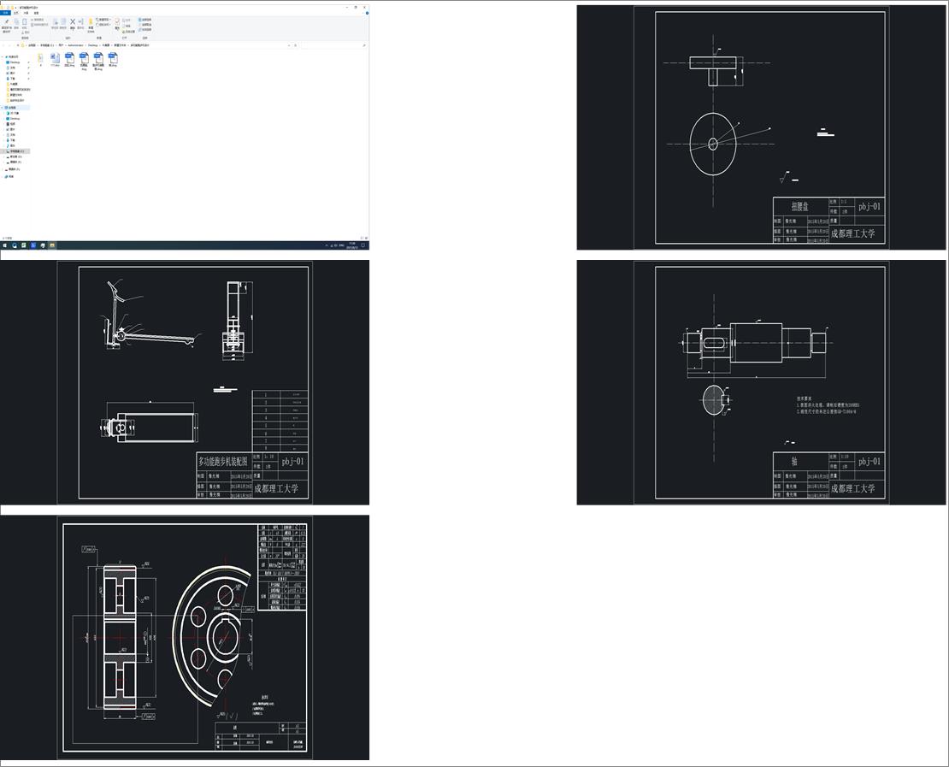Click the 扭腰盘 CAD drawing image

coord(761,127)
